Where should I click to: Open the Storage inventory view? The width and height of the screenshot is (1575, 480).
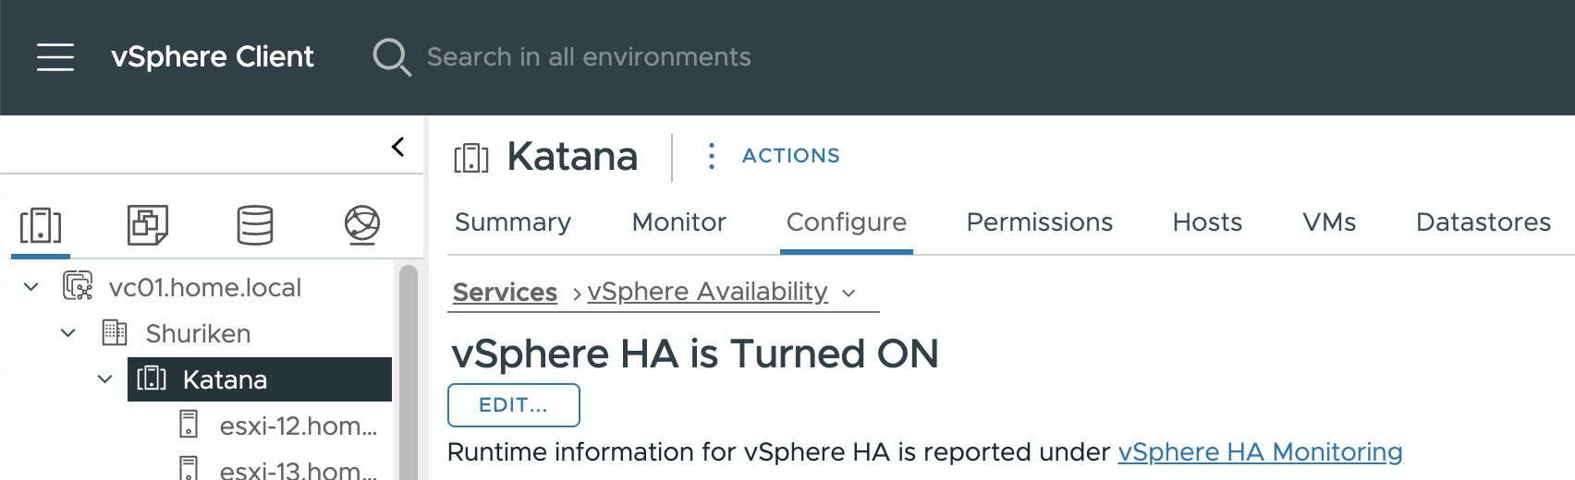tap(255, 225)
